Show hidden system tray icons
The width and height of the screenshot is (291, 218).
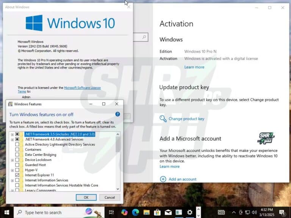coord(234,212)
